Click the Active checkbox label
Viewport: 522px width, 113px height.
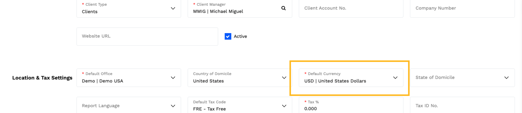(x=240, y=36)
